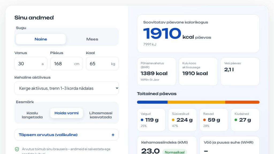274x154 pixels.
Task: Select the Mees gender option
Action: [92, 39]
